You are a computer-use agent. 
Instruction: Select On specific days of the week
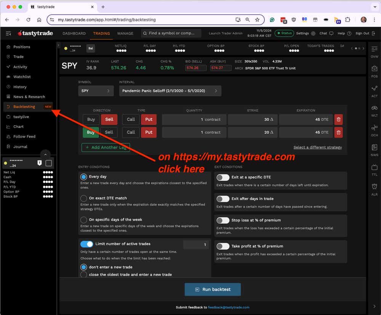[x=83, y=220]
